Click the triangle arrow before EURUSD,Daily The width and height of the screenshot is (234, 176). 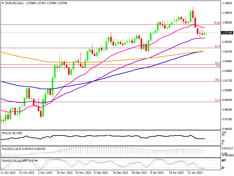click(x=2, y=3)
